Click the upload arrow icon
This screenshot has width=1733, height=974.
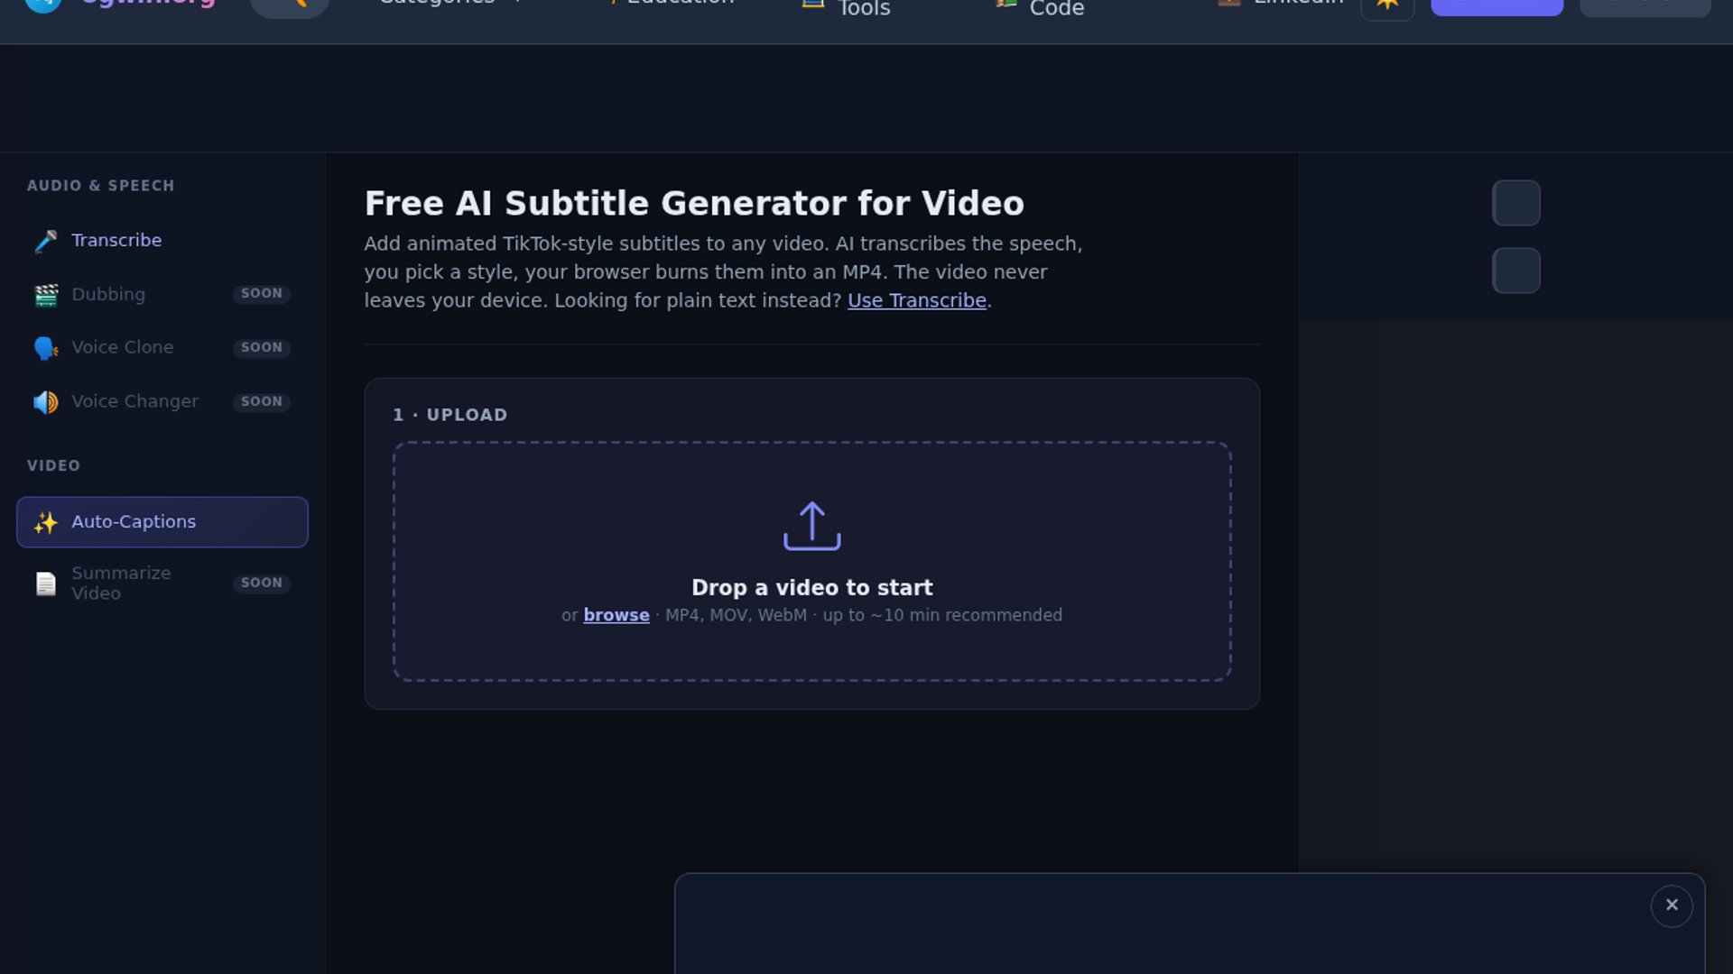(811, 526)
